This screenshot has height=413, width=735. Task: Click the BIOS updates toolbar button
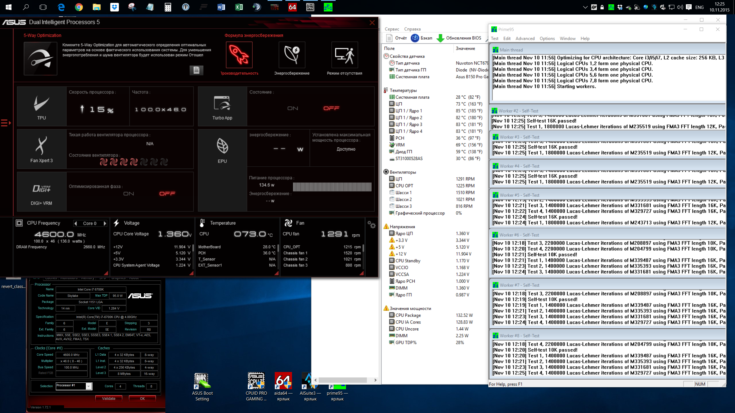point(459,38)
